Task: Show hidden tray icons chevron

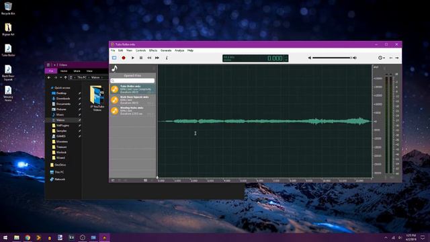Action: tap(386, 237)
